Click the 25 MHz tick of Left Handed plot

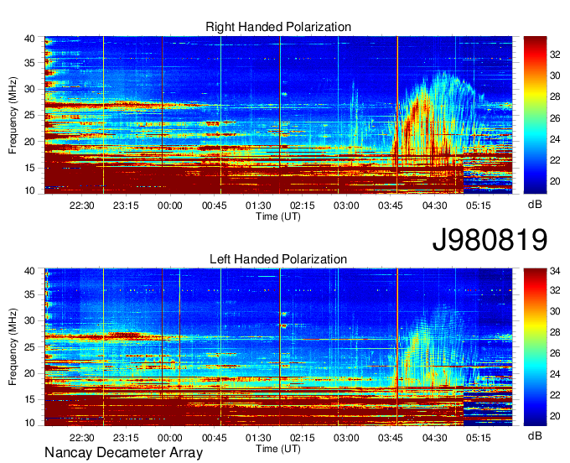tap(29, 347)
